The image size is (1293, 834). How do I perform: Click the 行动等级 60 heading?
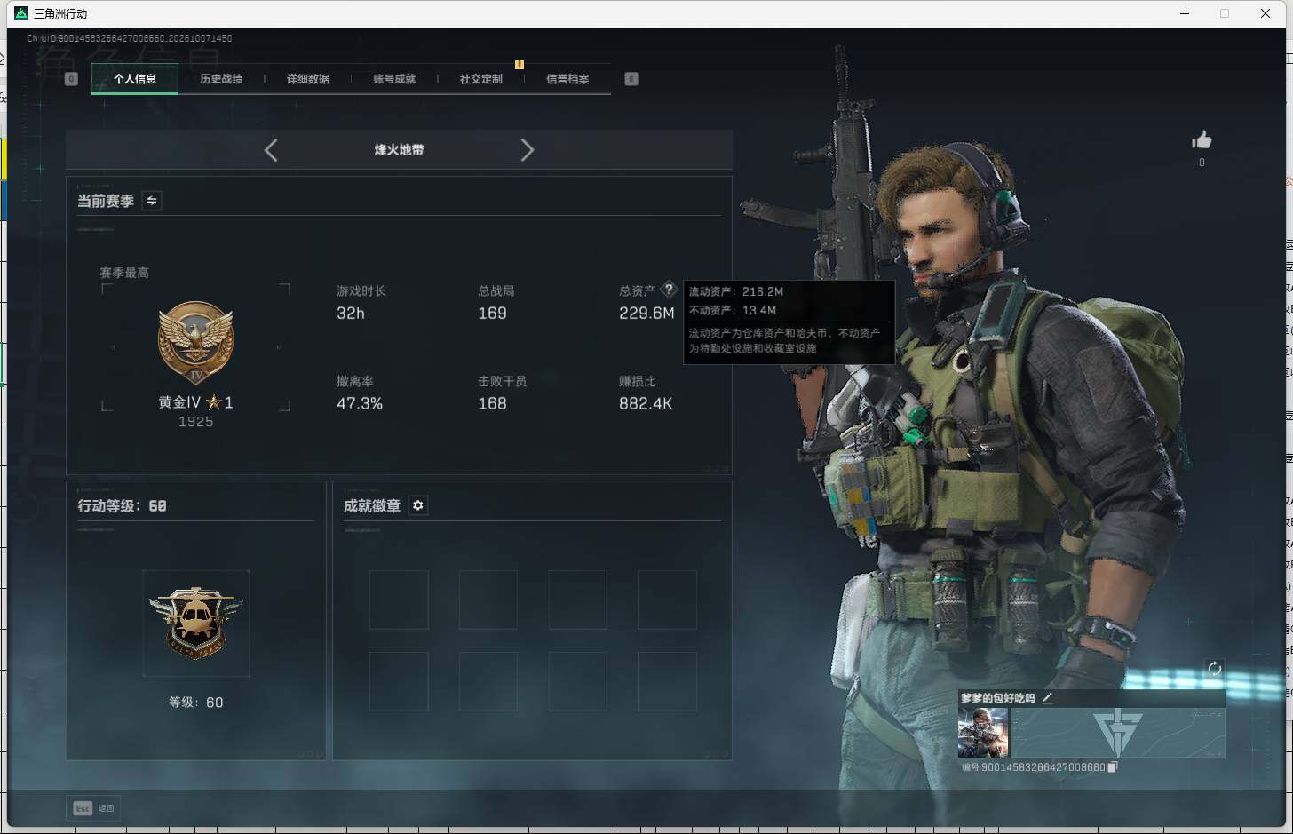click(x=122, y=505)
